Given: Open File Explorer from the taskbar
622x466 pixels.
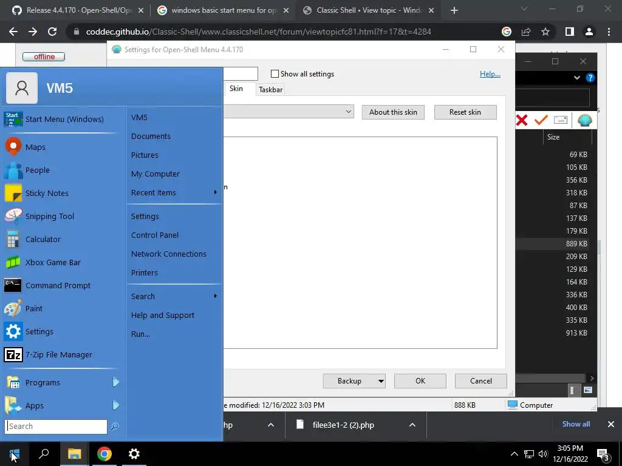Looking at the screenshot, I should coord(74,454).
